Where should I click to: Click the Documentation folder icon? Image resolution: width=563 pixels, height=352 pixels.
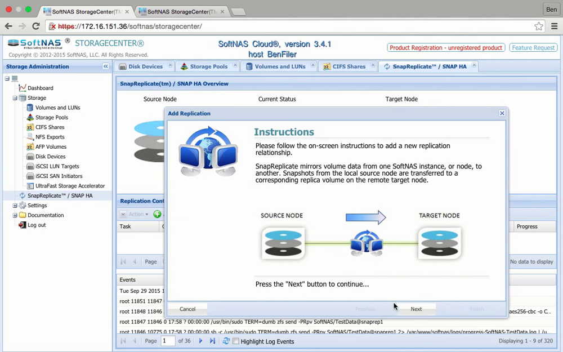tap(23, 215)
